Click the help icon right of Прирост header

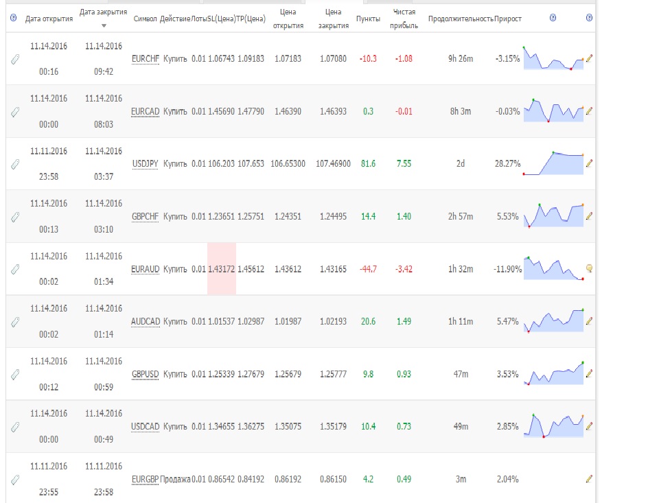click(x=553, y=18)
